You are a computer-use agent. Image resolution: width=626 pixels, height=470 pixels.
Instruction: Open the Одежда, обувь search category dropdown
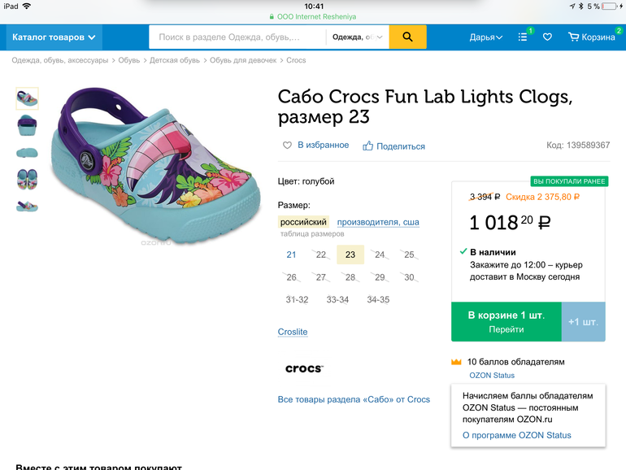pyautogui.click(x=358, y=37)
